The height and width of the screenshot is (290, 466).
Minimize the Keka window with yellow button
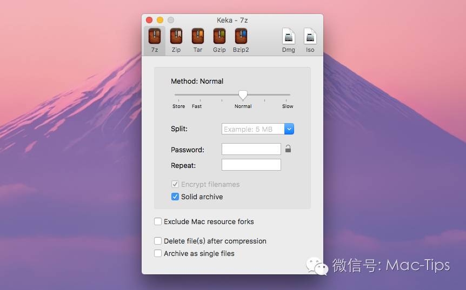[x=160, y=20]
